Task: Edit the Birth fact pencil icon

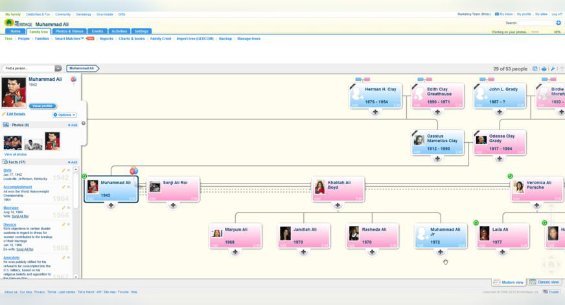Action: coord(63,171)
